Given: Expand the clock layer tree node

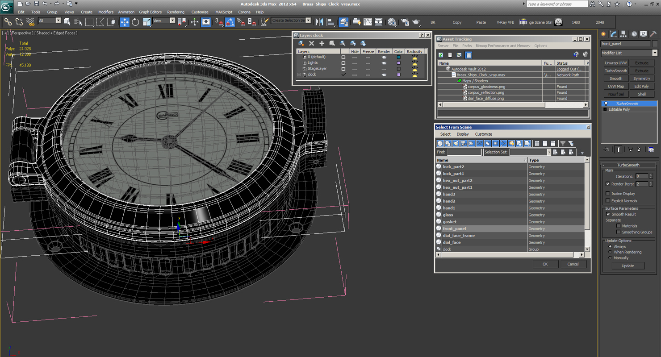Looking at the screenshot, I should (299, 75).
